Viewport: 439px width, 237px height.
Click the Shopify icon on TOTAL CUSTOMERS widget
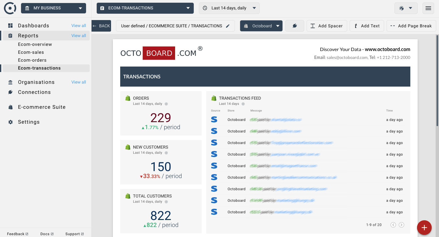pos(128,196)
